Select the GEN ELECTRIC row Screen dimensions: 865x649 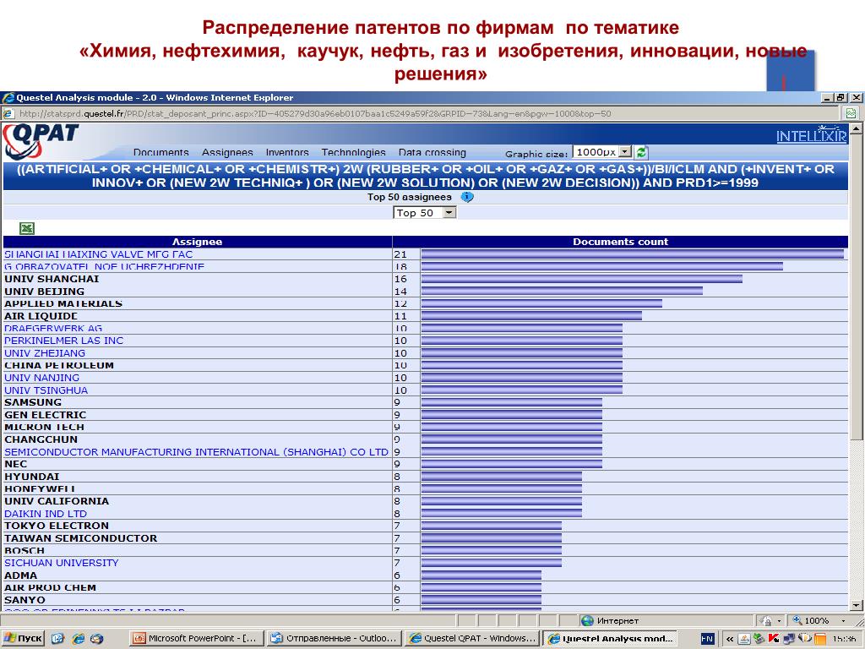426,415
